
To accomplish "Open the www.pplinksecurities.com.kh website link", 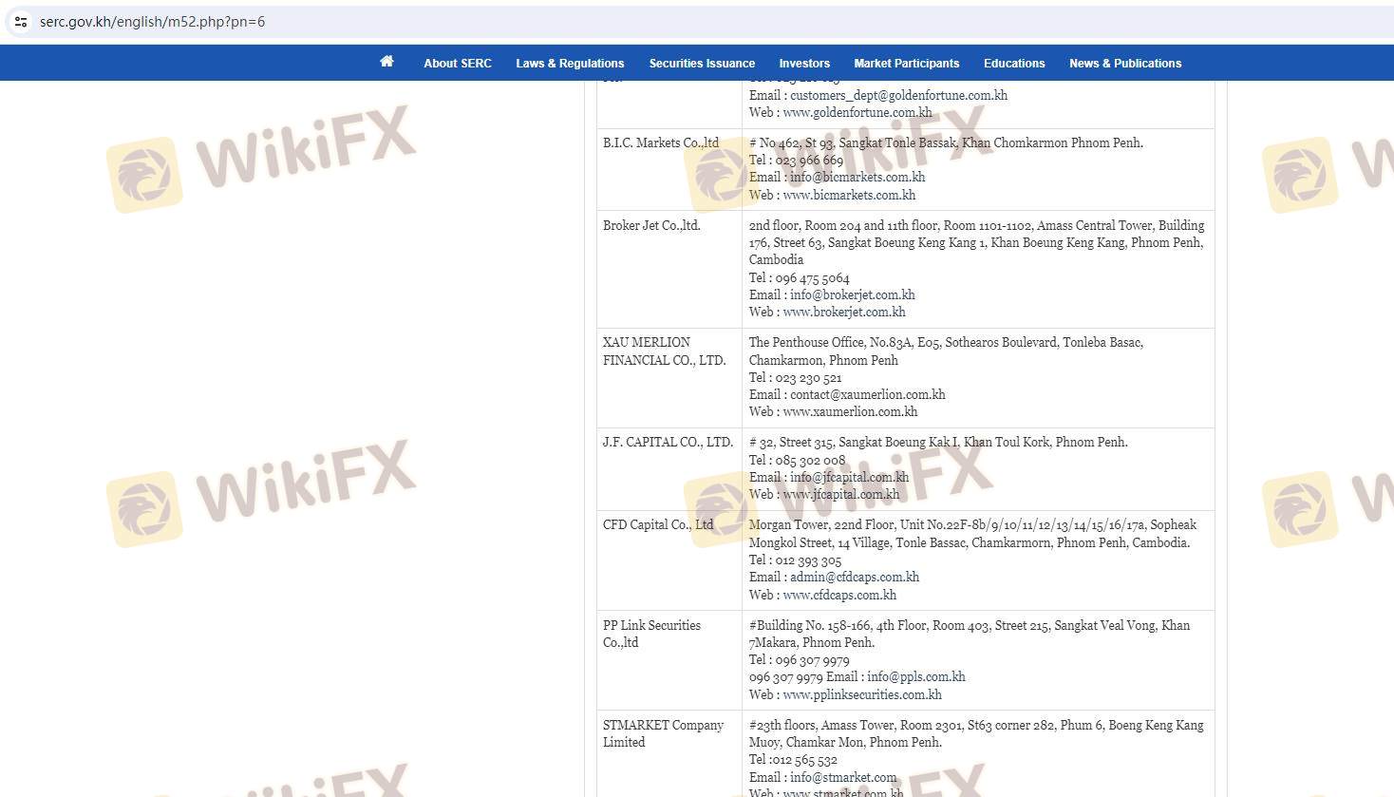I will click(x=862, y=694).
